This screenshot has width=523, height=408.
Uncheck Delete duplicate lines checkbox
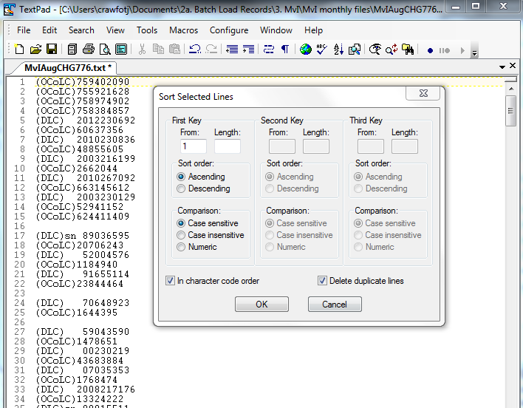point(322,281)
